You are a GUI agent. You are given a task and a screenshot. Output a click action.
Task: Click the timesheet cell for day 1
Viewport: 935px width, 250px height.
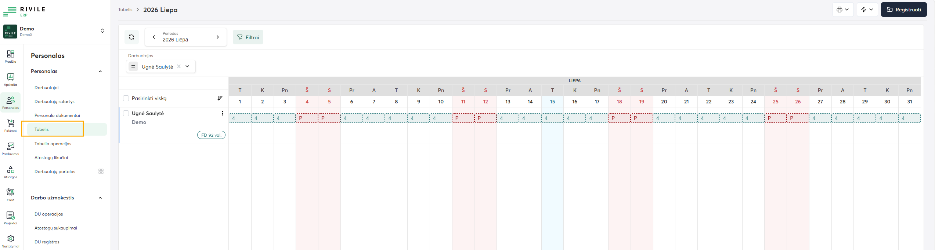click(x=240, y=118)
